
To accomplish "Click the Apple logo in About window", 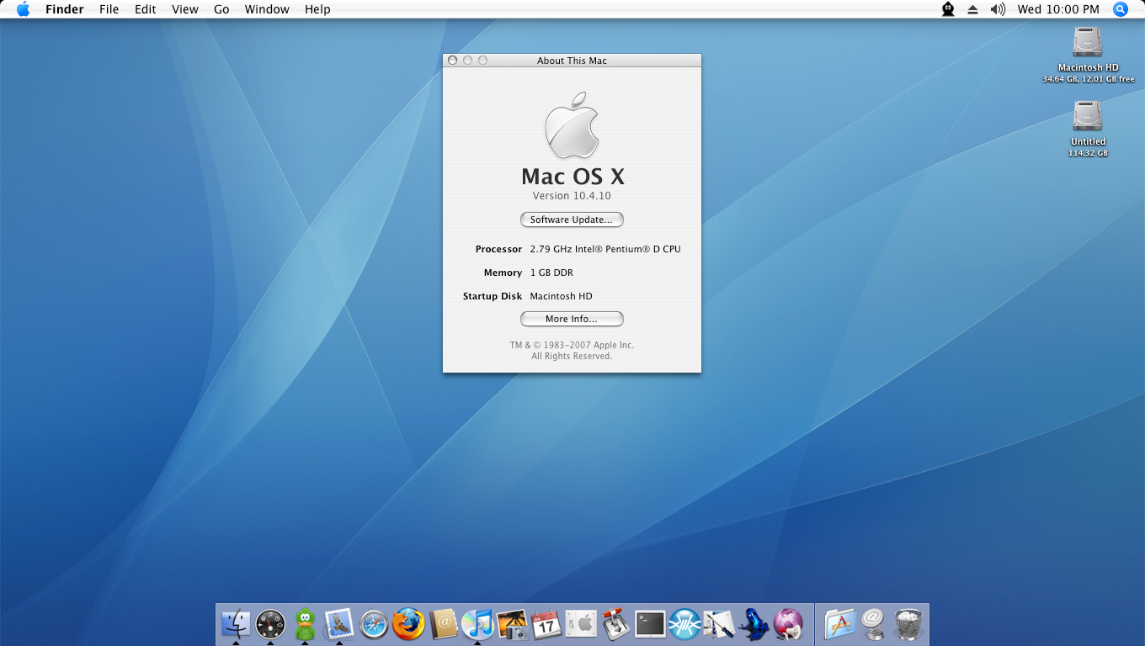I will 572,125.
